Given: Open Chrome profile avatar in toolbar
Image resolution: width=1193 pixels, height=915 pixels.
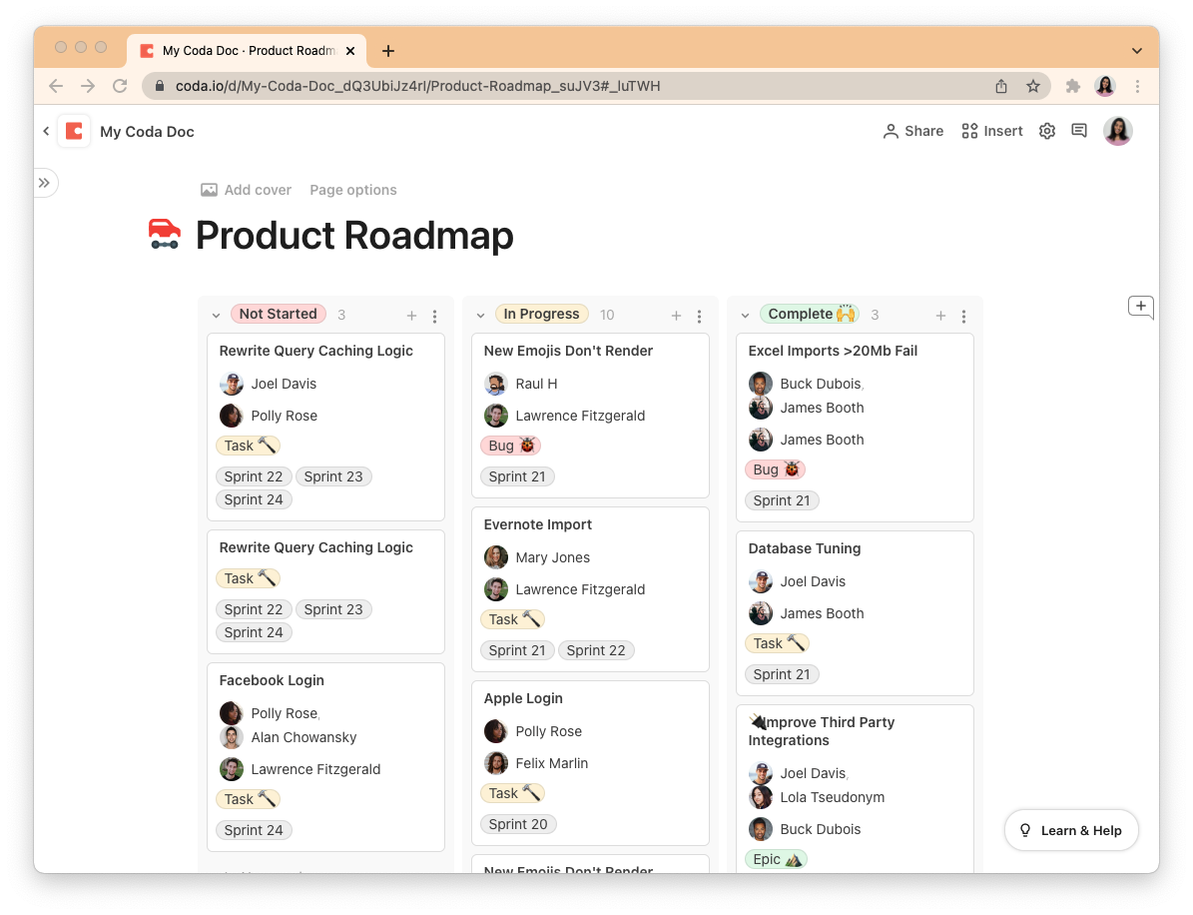Looking at the screenshot, I should tap(1105, 86).
